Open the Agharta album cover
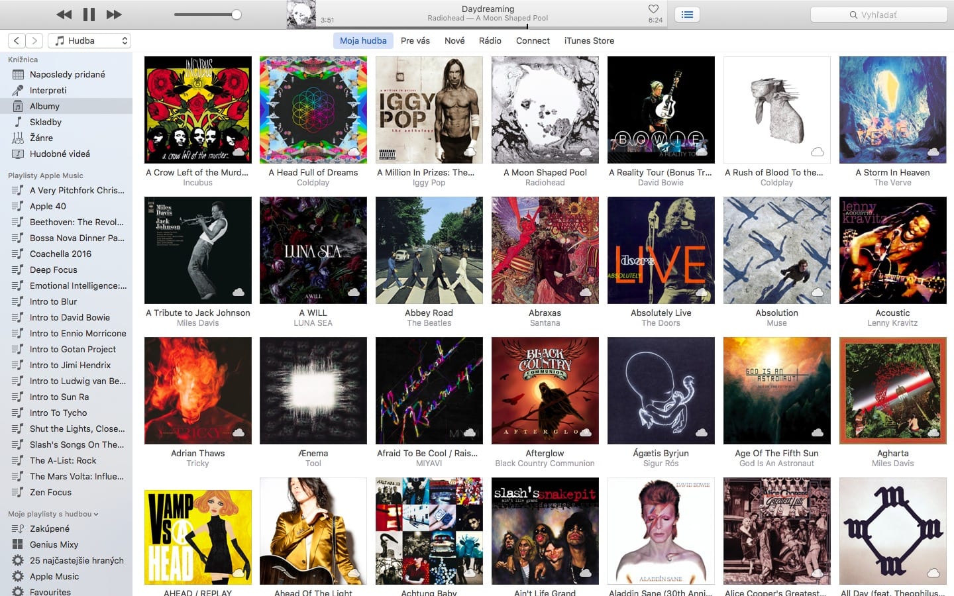 click(893, 391)
